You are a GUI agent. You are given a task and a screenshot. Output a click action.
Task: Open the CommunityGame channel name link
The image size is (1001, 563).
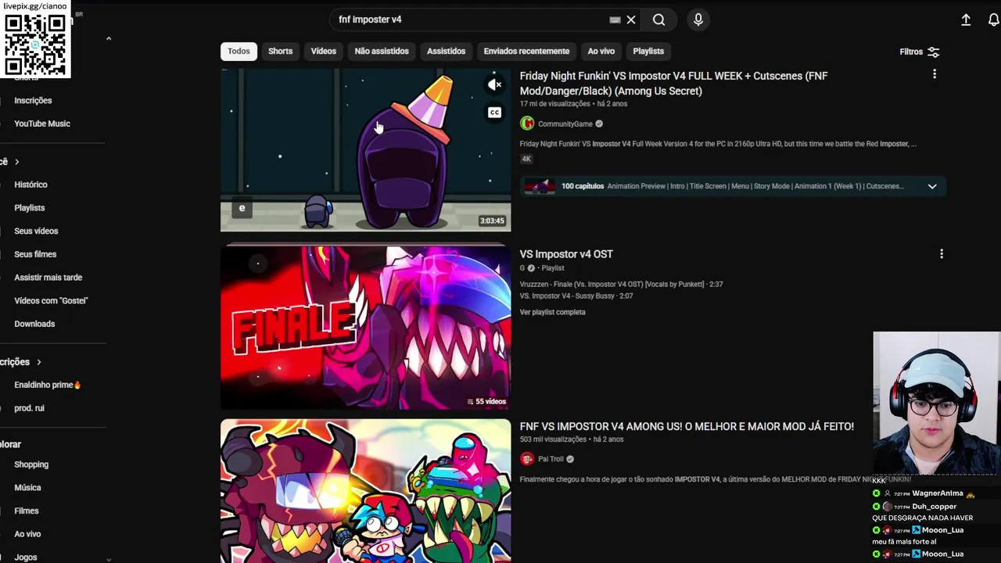(x=565, y=124)
